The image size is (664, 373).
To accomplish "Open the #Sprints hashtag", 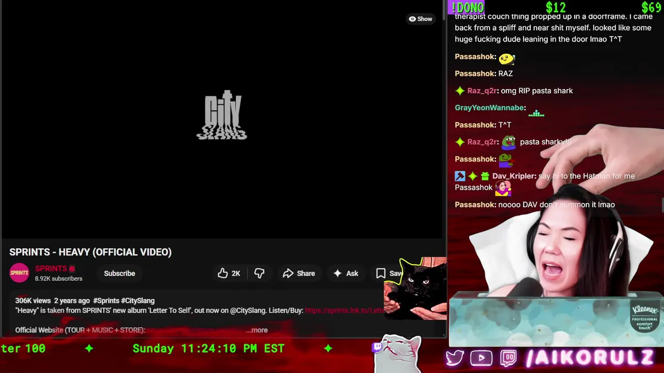I will [106, 300].
